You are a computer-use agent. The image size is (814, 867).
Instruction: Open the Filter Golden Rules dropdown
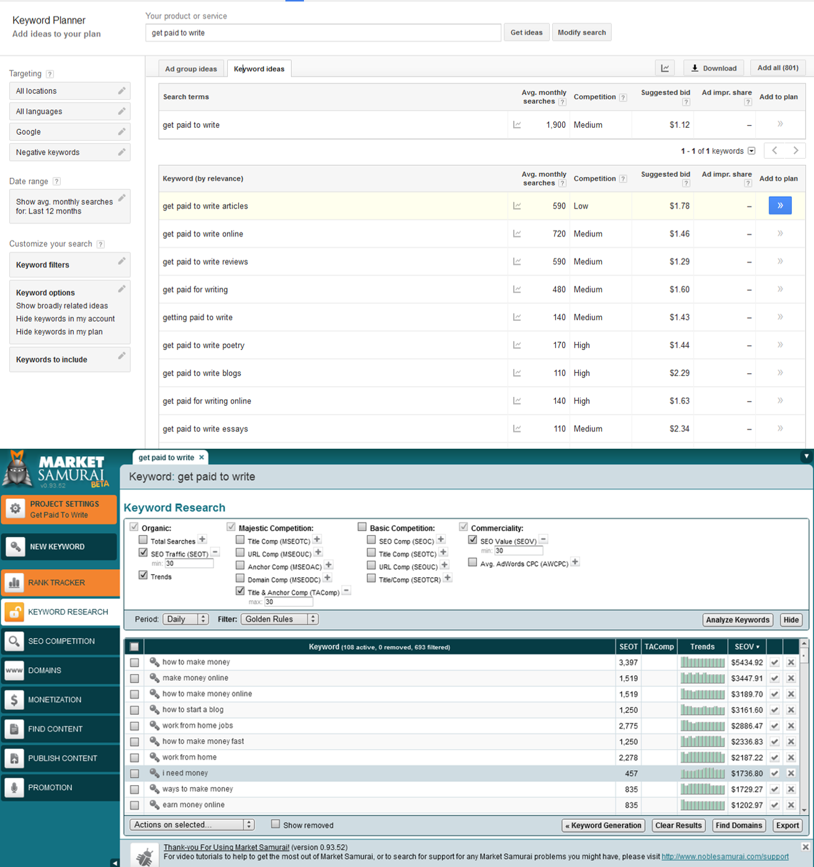(x=279, y=619)
